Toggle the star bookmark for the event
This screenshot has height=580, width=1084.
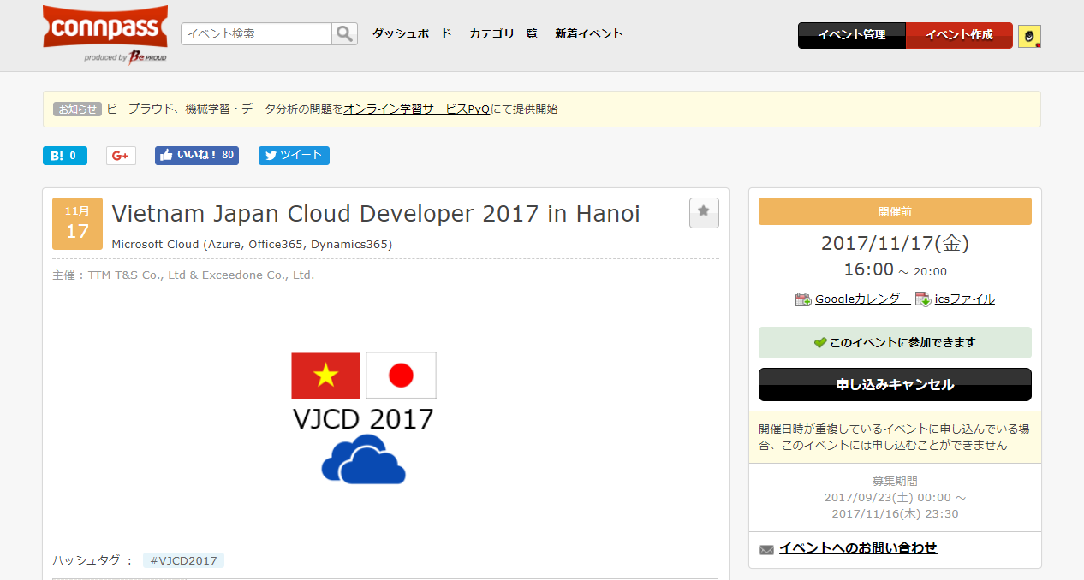tap(704, 212)
